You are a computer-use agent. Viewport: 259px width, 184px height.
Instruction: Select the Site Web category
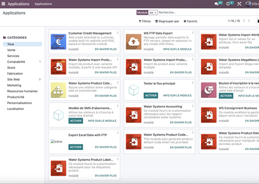[22, 79]
